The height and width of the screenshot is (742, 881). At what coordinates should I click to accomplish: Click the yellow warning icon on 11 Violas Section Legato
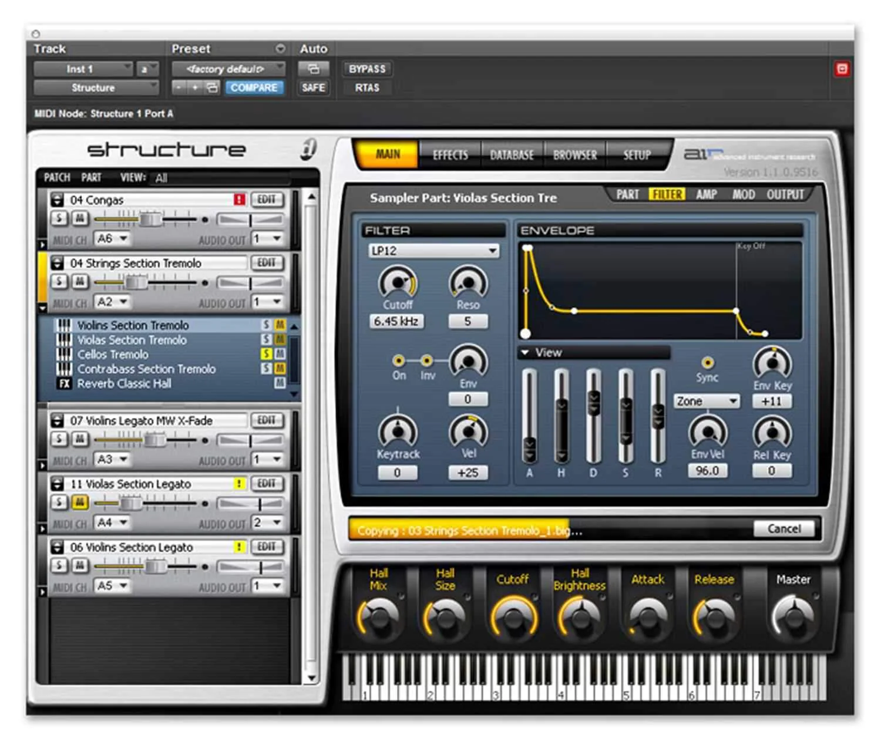239,484
